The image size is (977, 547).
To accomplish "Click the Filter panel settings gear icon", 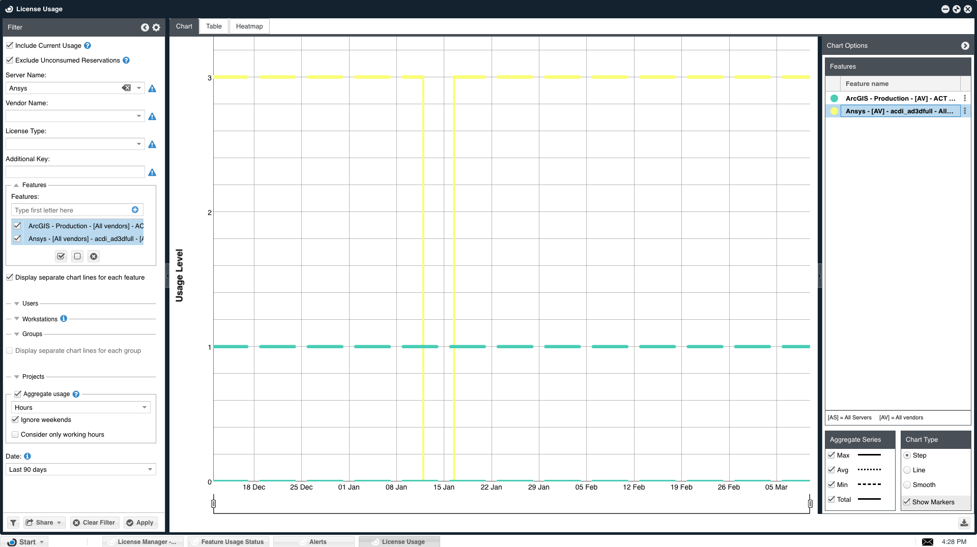I will tap(156, 27).
